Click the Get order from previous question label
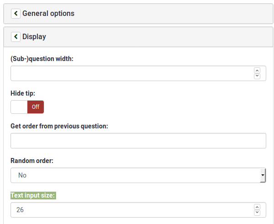This screenshot has width=274, height=224. [x=59, y=126]
